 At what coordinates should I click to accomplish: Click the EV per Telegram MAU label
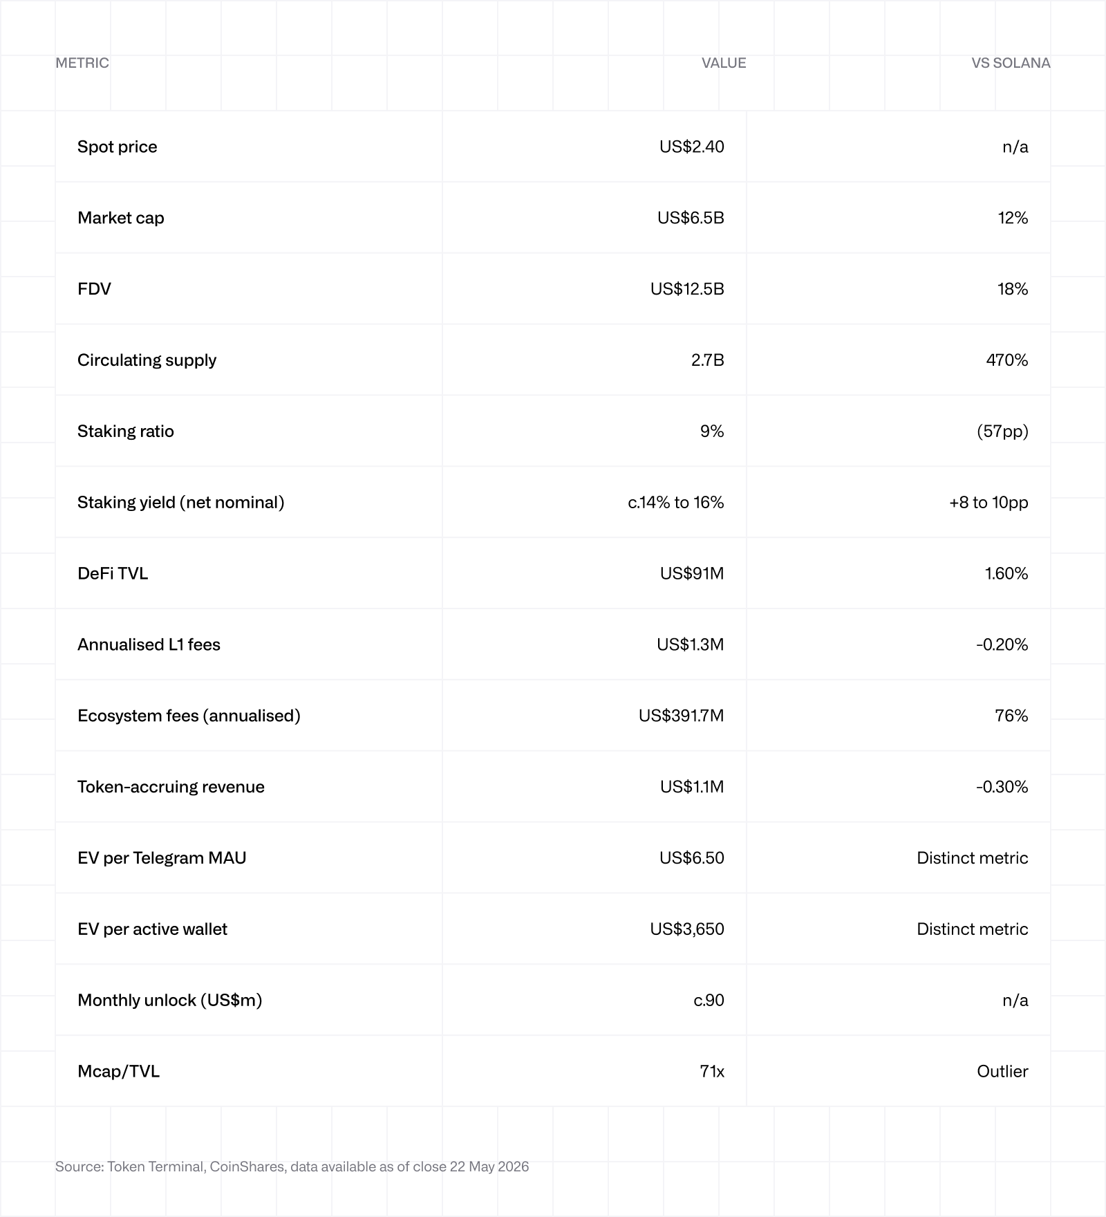[162, 858]
